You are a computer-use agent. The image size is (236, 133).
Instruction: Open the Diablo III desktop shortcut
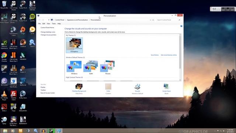[23, 69]
